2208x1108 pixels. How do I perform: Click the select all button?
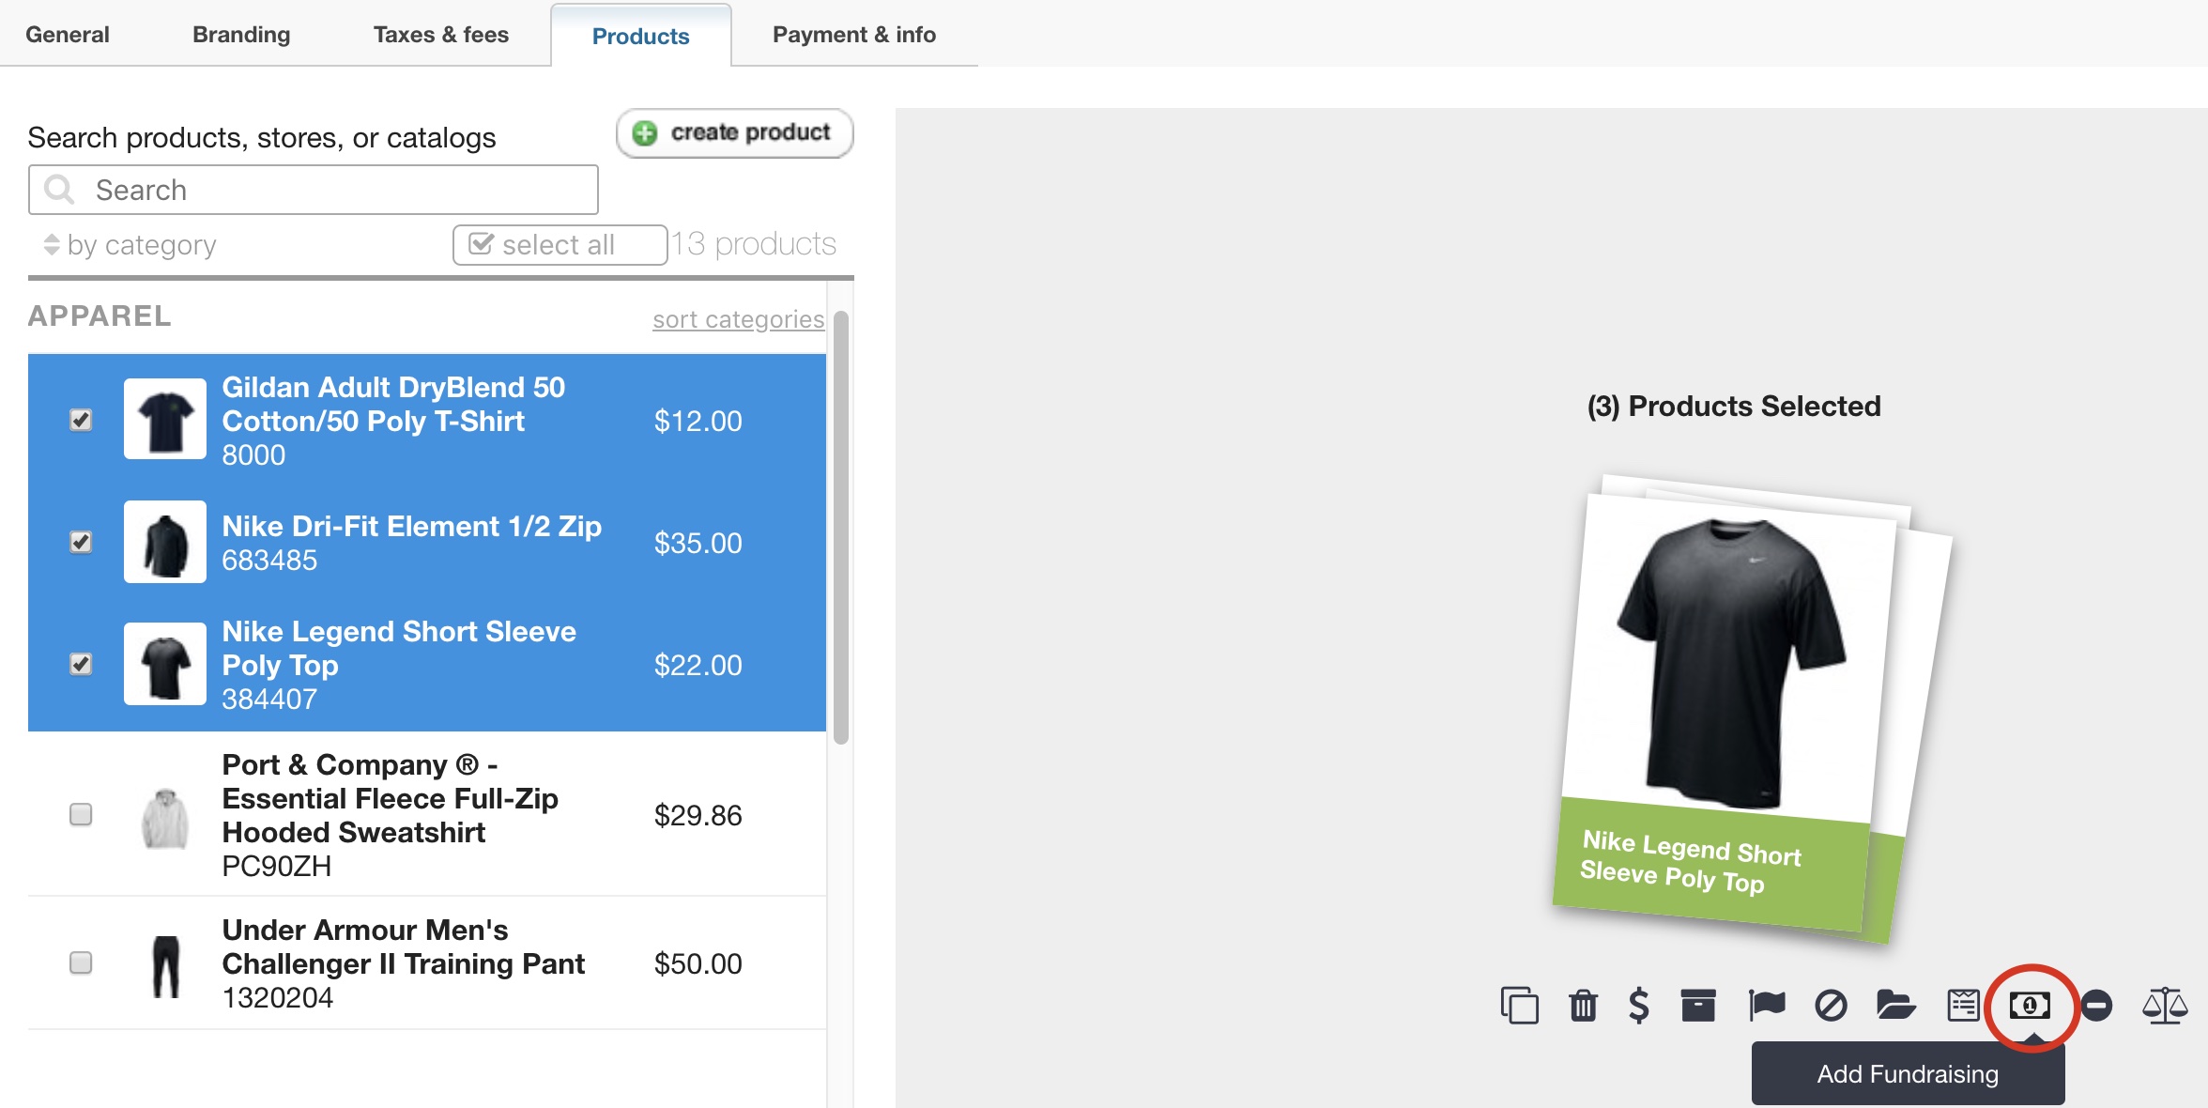[560, 245]
